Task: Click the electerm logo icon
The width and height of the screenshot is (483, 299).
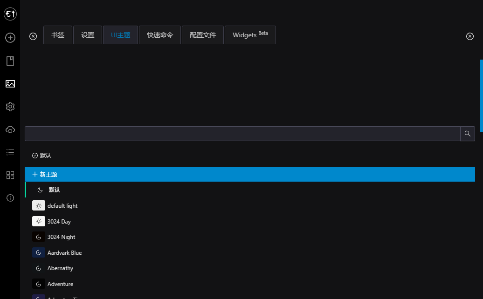Action: [10, 14]
